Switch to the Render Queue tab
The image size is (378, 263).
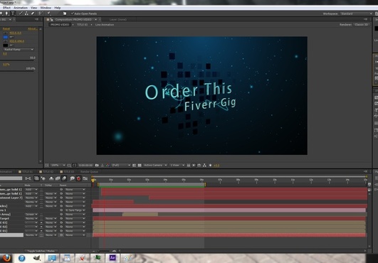[x=89, y=171]
